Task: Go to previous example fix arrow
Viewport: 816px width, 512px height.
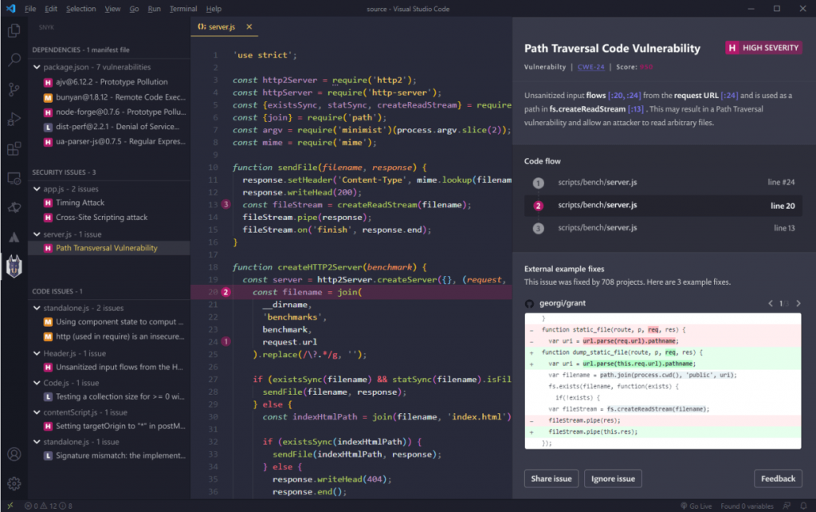Action: point(771,303)
